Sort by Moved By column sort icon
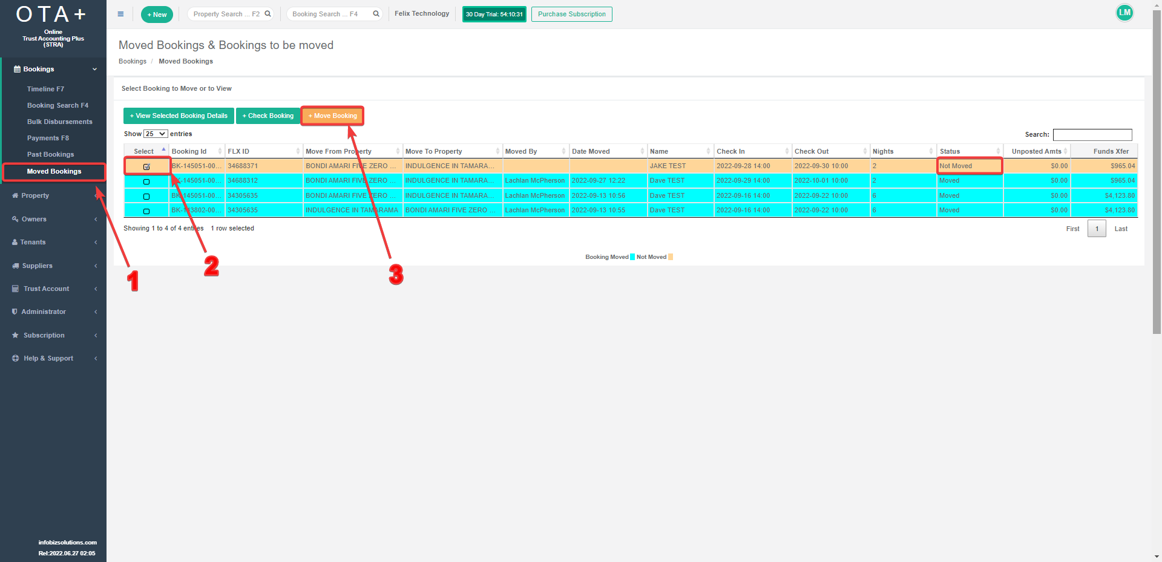Viewport: 1162px width, 562px height. [x=563, y=151]
